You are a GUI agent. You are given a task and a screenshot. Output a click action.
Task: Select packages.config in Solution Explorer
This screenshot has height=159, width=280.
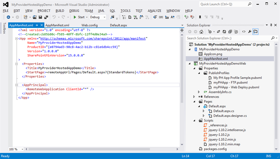pos(215,149)
